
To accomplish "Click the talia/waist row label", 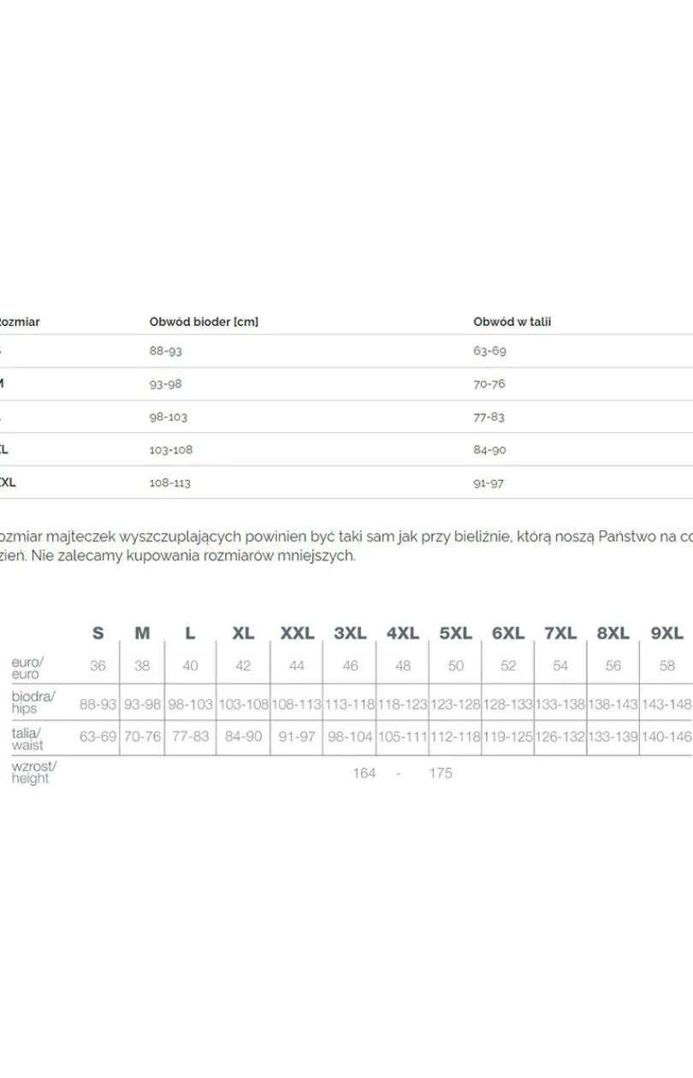I will click(27, 738).
